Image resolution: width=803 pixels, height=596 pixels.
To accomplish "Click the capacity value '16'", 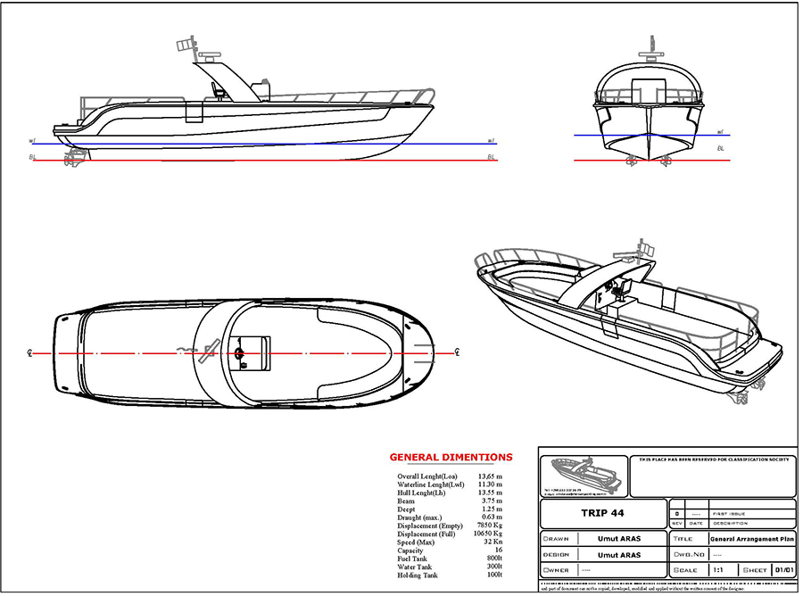I will click(499, 550).
